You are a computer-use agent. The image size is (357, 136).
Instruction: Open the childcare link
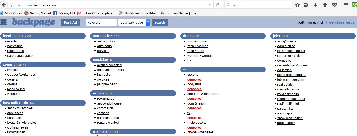tap(14, 70)
